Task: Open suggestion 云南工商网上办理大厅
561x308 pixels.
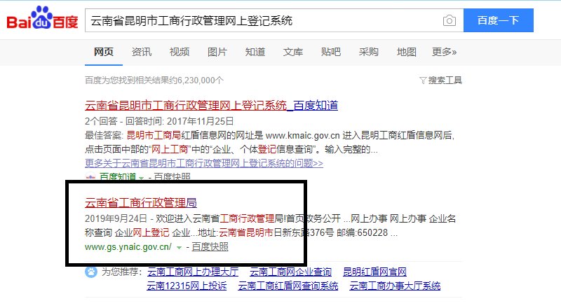Action: [x=192, y=272]
